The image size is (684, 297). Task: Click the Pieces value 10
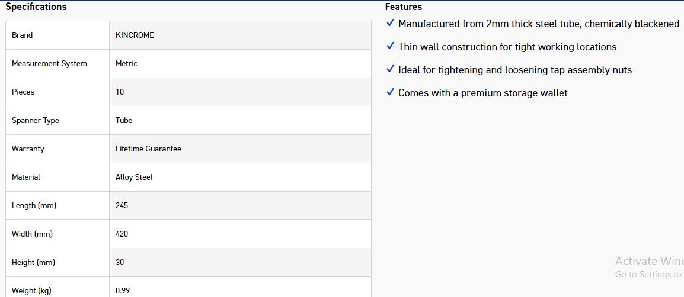[120, 92]
